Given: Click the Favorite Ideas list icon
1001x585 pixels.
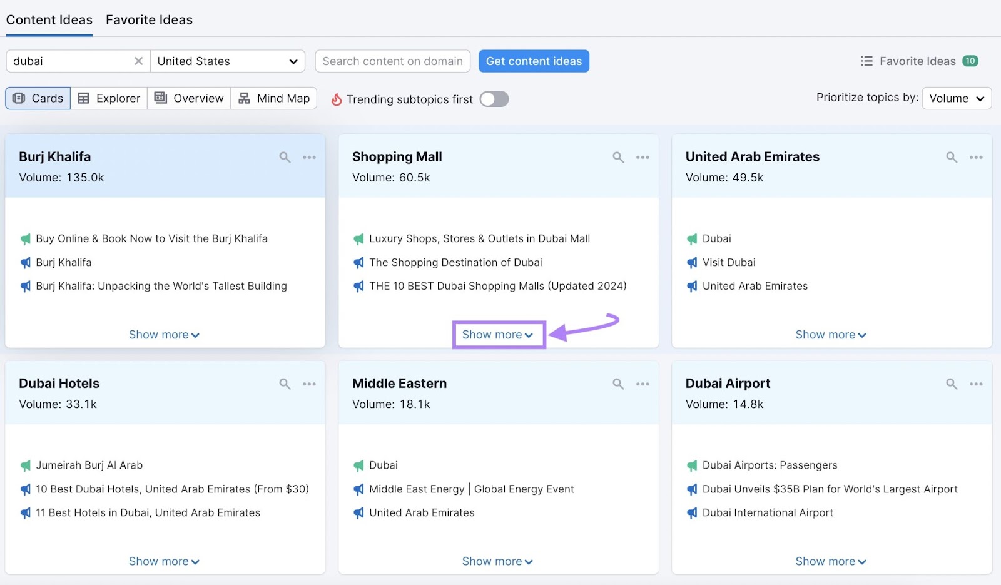Looking at the screenshot, I should [x=866, y=61].
